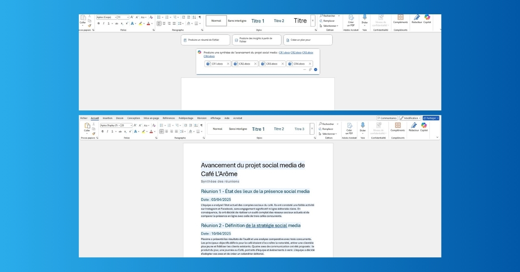Remove the CR1.docx attachment chip
Image resolution: width=520 pixels, height=272 pixels.
(228, 64)
